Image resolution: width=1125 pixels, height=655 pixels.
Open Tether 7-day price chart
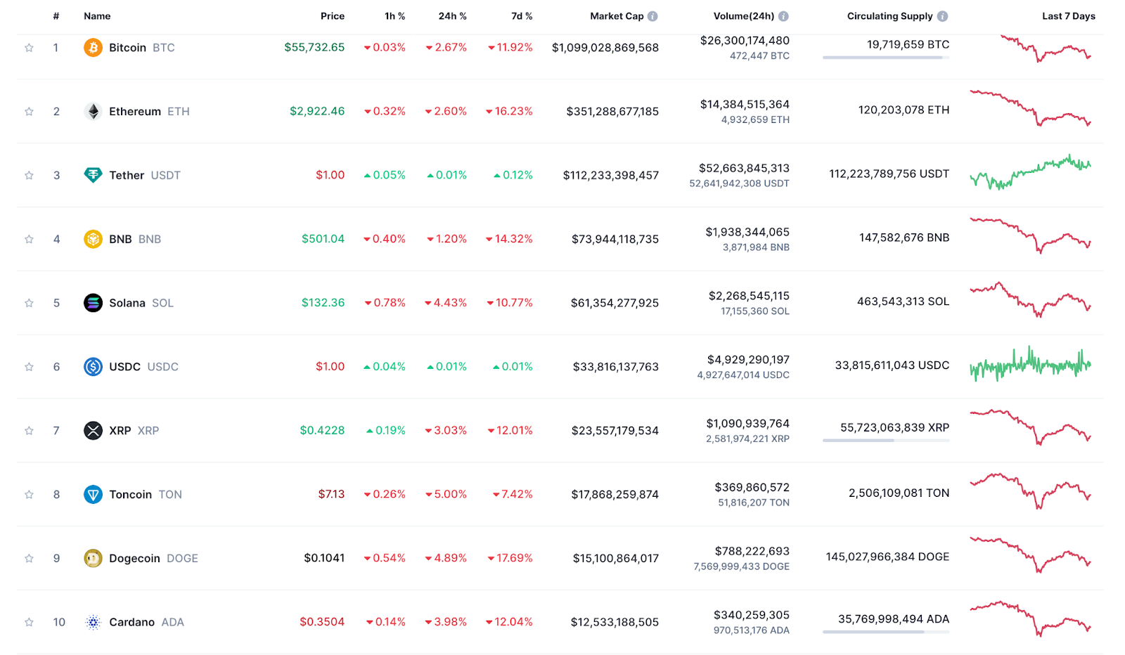coord(1031,172)
